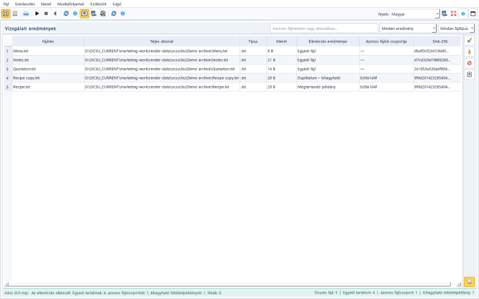Click row header number 3
479x299 pixels.
(x=8, y=69)
